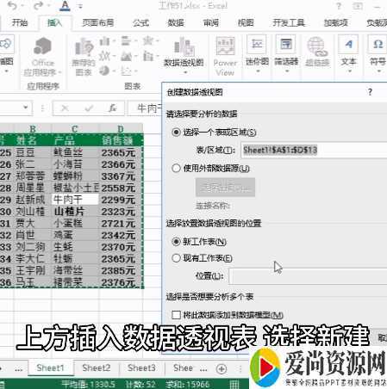Click the font color A icon
Viewport: 387px width, 389px height.
point(65,6)
